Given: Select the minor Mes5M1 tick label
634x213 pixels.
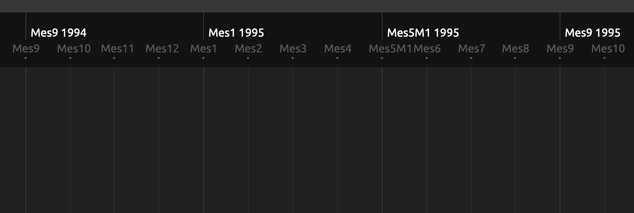Looking at the screenshot, I should (x=391, y=48).
